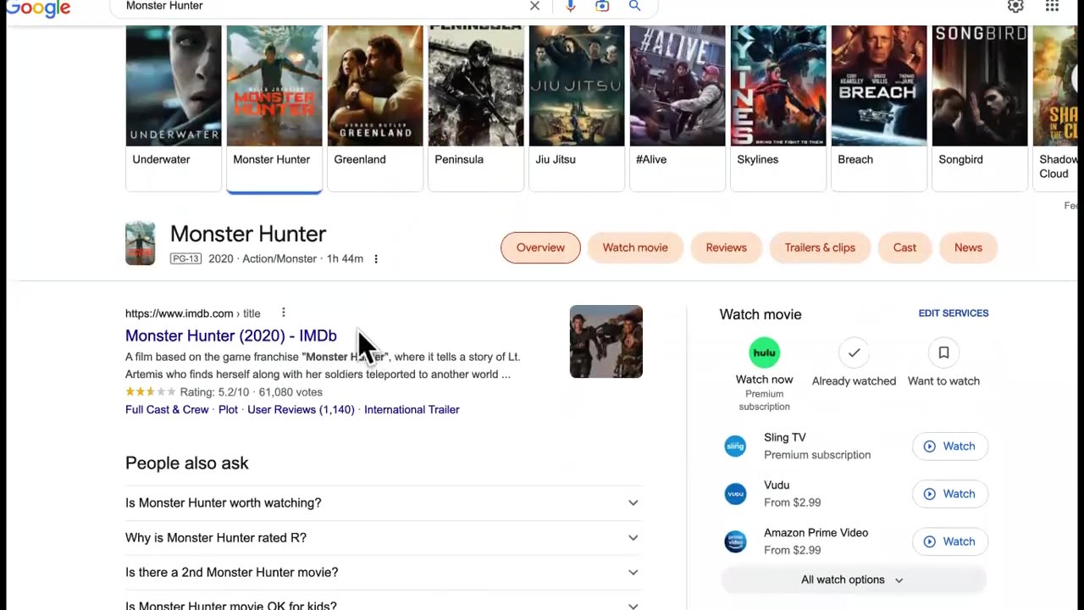Screen dimensions: 1084x610
Task: Select the Monster Hunter movie card
Action: (x=274, y=108)
